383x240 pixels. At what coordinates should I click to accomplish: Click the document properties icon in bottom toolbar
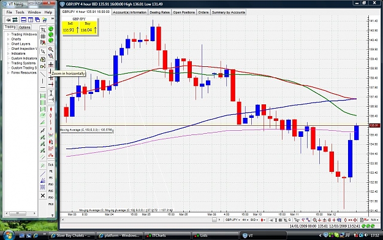coord(362,220)
